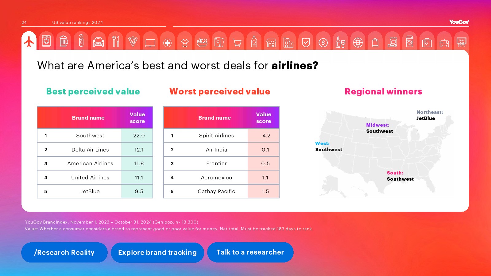
Task: Click the /Research Reality button
Action: pos(64,252)
